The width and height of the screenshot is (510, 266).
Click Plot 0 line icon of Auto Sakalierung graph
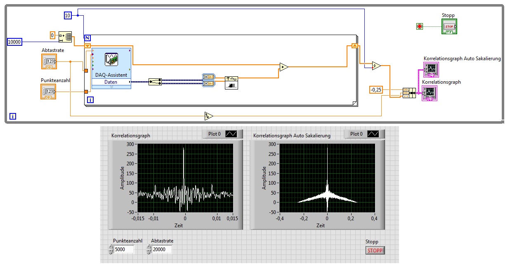pyautogui.click(x=373, y=134)
